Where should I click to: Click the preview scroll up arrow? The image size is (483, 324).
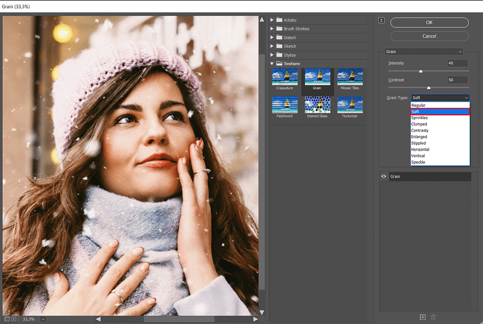[x=262, y=19]
